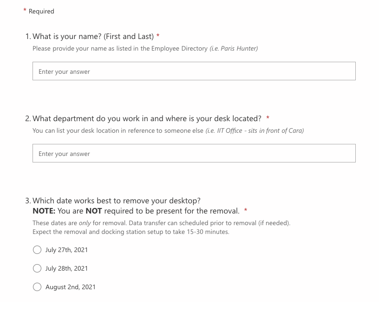Pick the August 2nd, 2021 radio button
The image size is (379, 324).
tap(37, 287)
